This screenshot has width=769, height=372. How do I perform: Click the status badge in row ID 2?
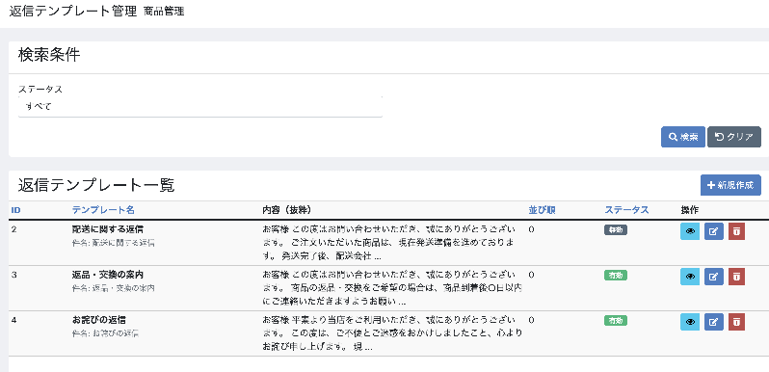click(616, 229)
